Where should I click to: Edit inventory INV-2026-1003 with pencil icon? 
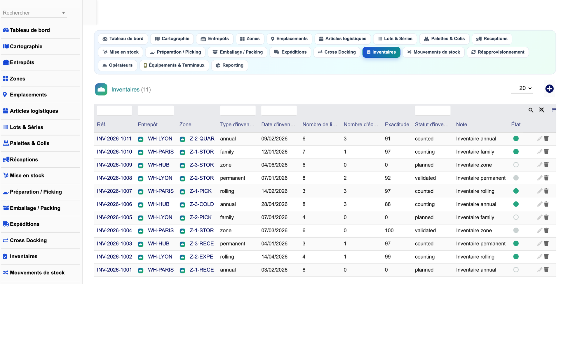(540, 243)
